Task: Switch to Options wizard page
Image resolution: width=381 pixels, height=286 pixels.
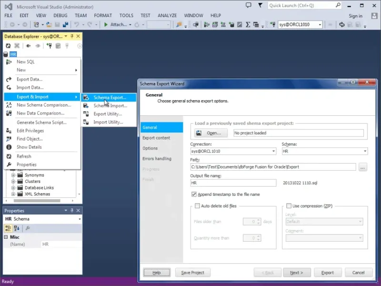Action: [x=161, y=148]
